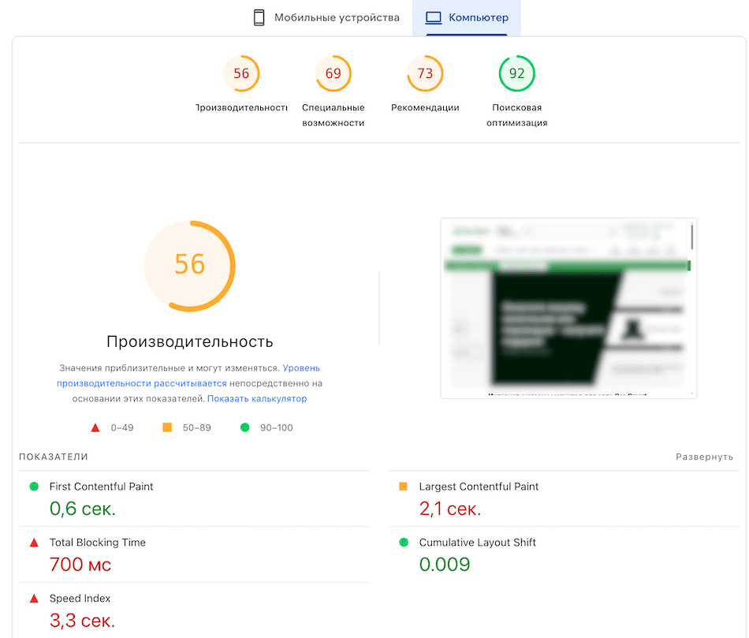Click the green 92 Поисковая оптимизация circle
Screen dimensions: 749x638
[516, 73]
